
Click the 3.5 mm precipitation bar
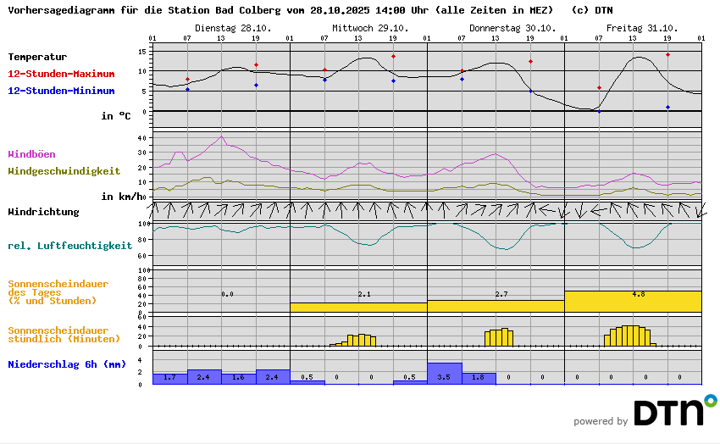(x=445, y=374)
